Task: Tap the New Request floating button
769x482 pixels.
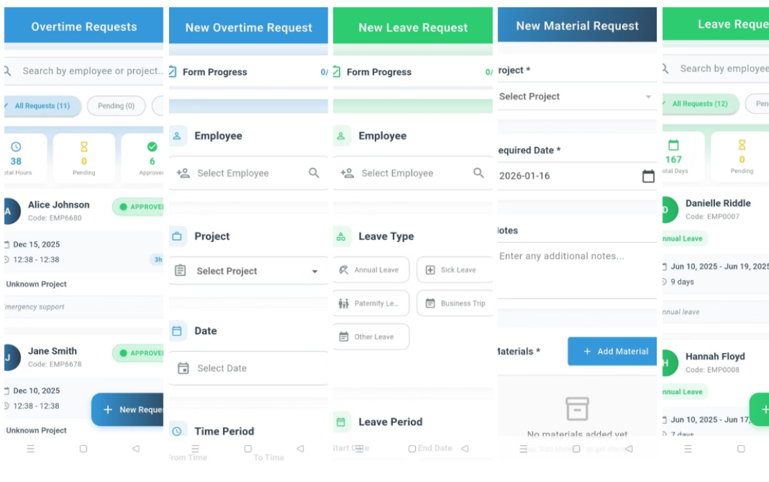Action: pos(128,409)
